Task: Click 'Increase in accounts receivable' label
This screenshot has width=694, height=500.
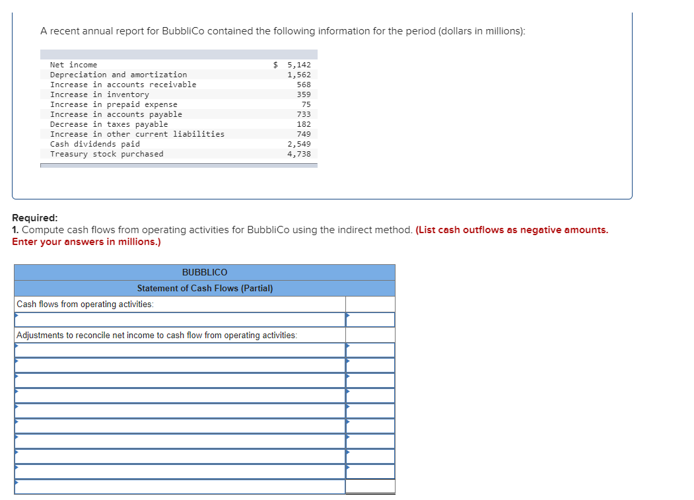Action: click(123, 85)
